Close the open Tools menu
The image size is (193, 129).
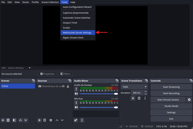[64, 2]
